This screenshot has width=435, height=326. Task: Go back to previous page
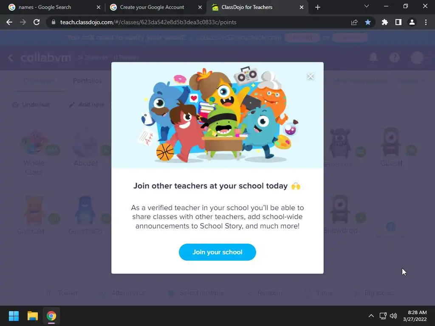click(9, 22)
